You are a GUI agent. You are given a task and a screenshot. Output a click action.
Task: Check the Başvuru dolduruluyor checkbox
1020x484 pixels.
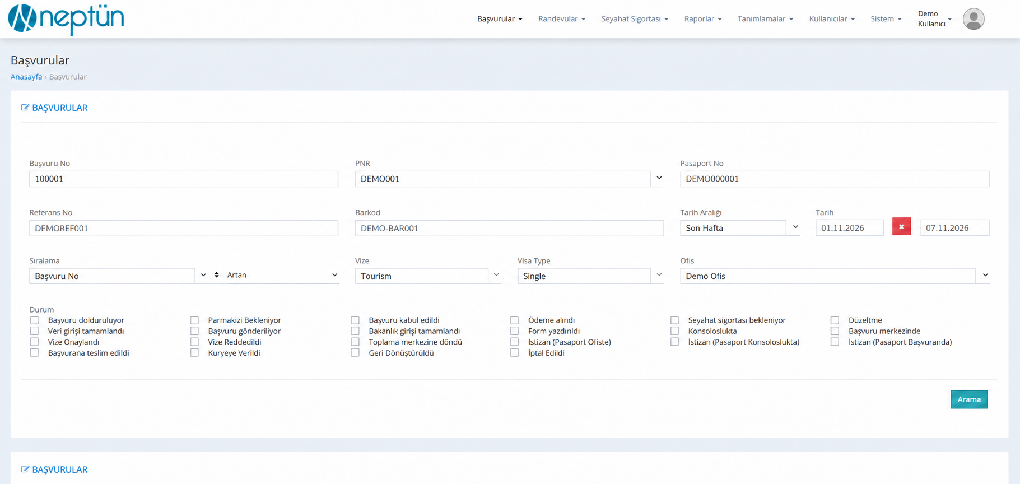pos(35,320)
